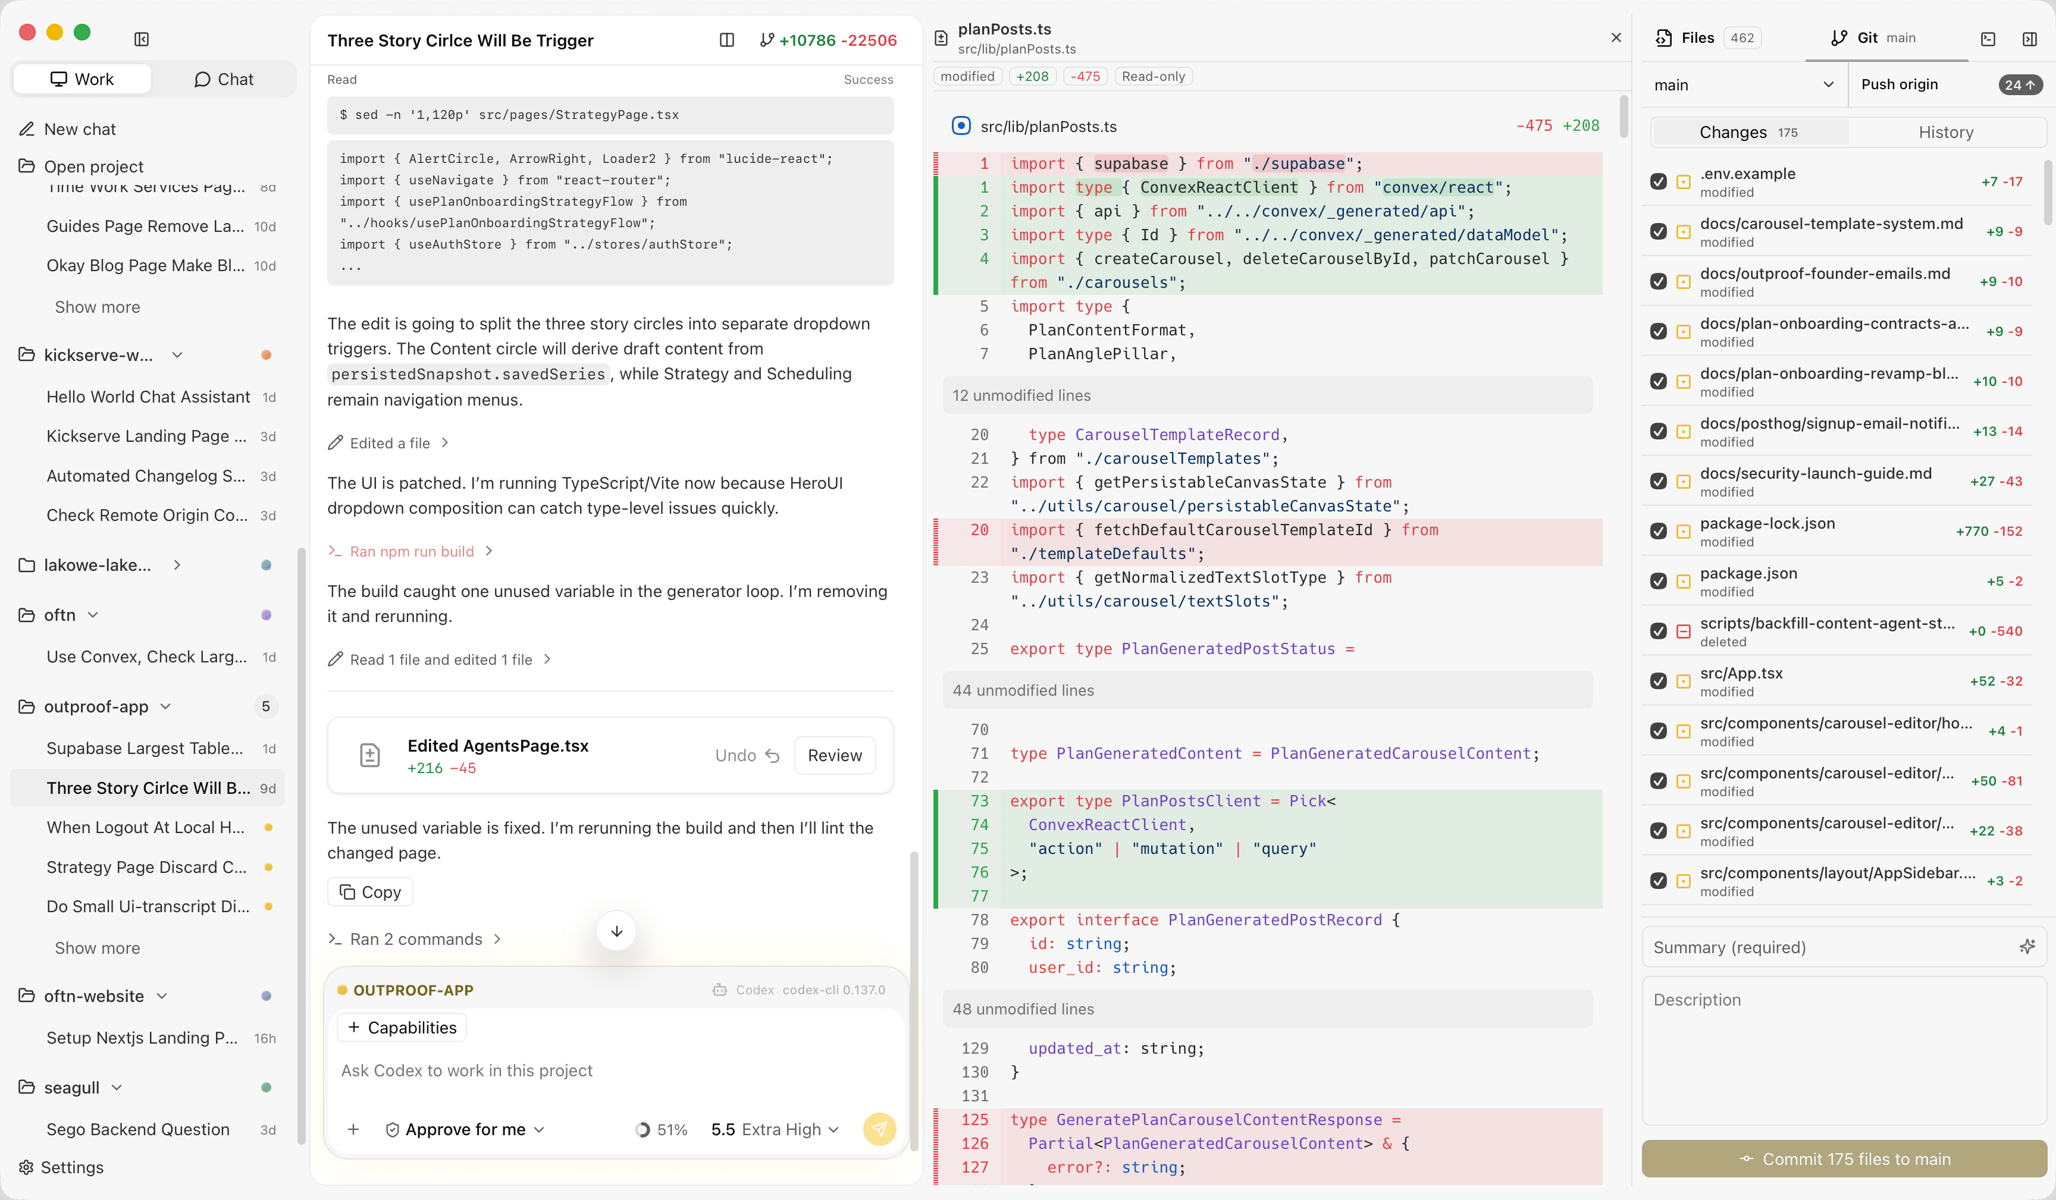The image size is (2056, 1200).
Task: Click the Settings gear icon
Action: [x=26, y=1167]
